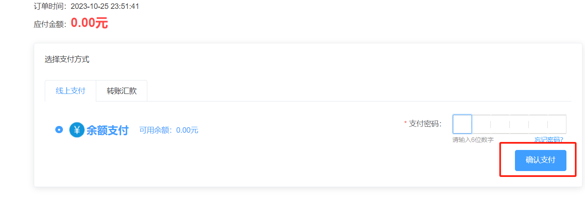Select the third payment password digit box
The image size is (585, 198).
tap(500, 124)
